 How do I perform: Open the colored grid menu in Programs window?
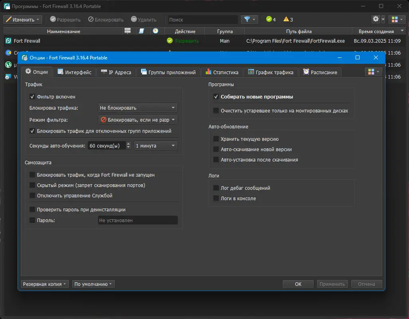coord(397,19)
